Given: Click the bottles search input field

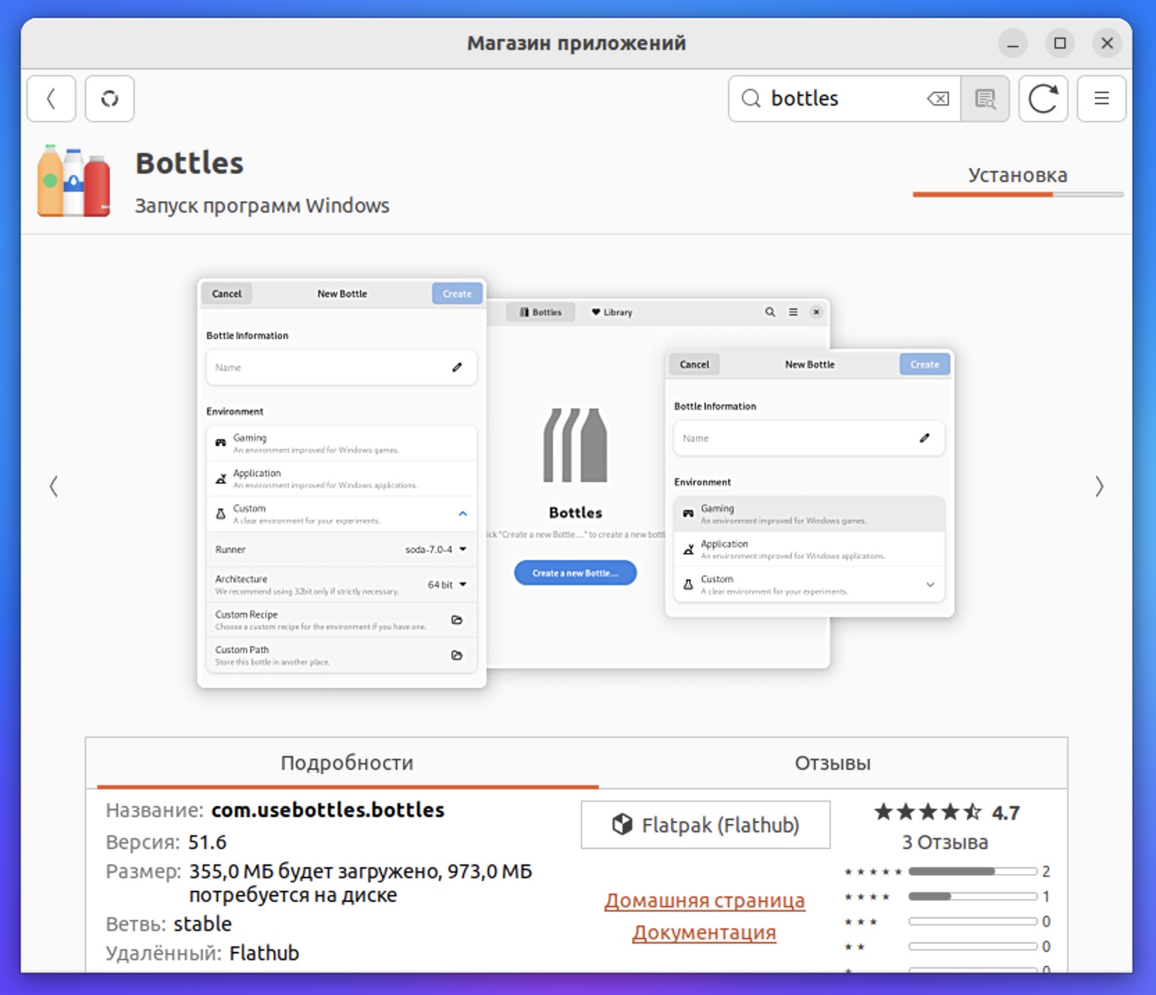Looking at the screenshot, I should pyautogui.click(x=845, y=99).
